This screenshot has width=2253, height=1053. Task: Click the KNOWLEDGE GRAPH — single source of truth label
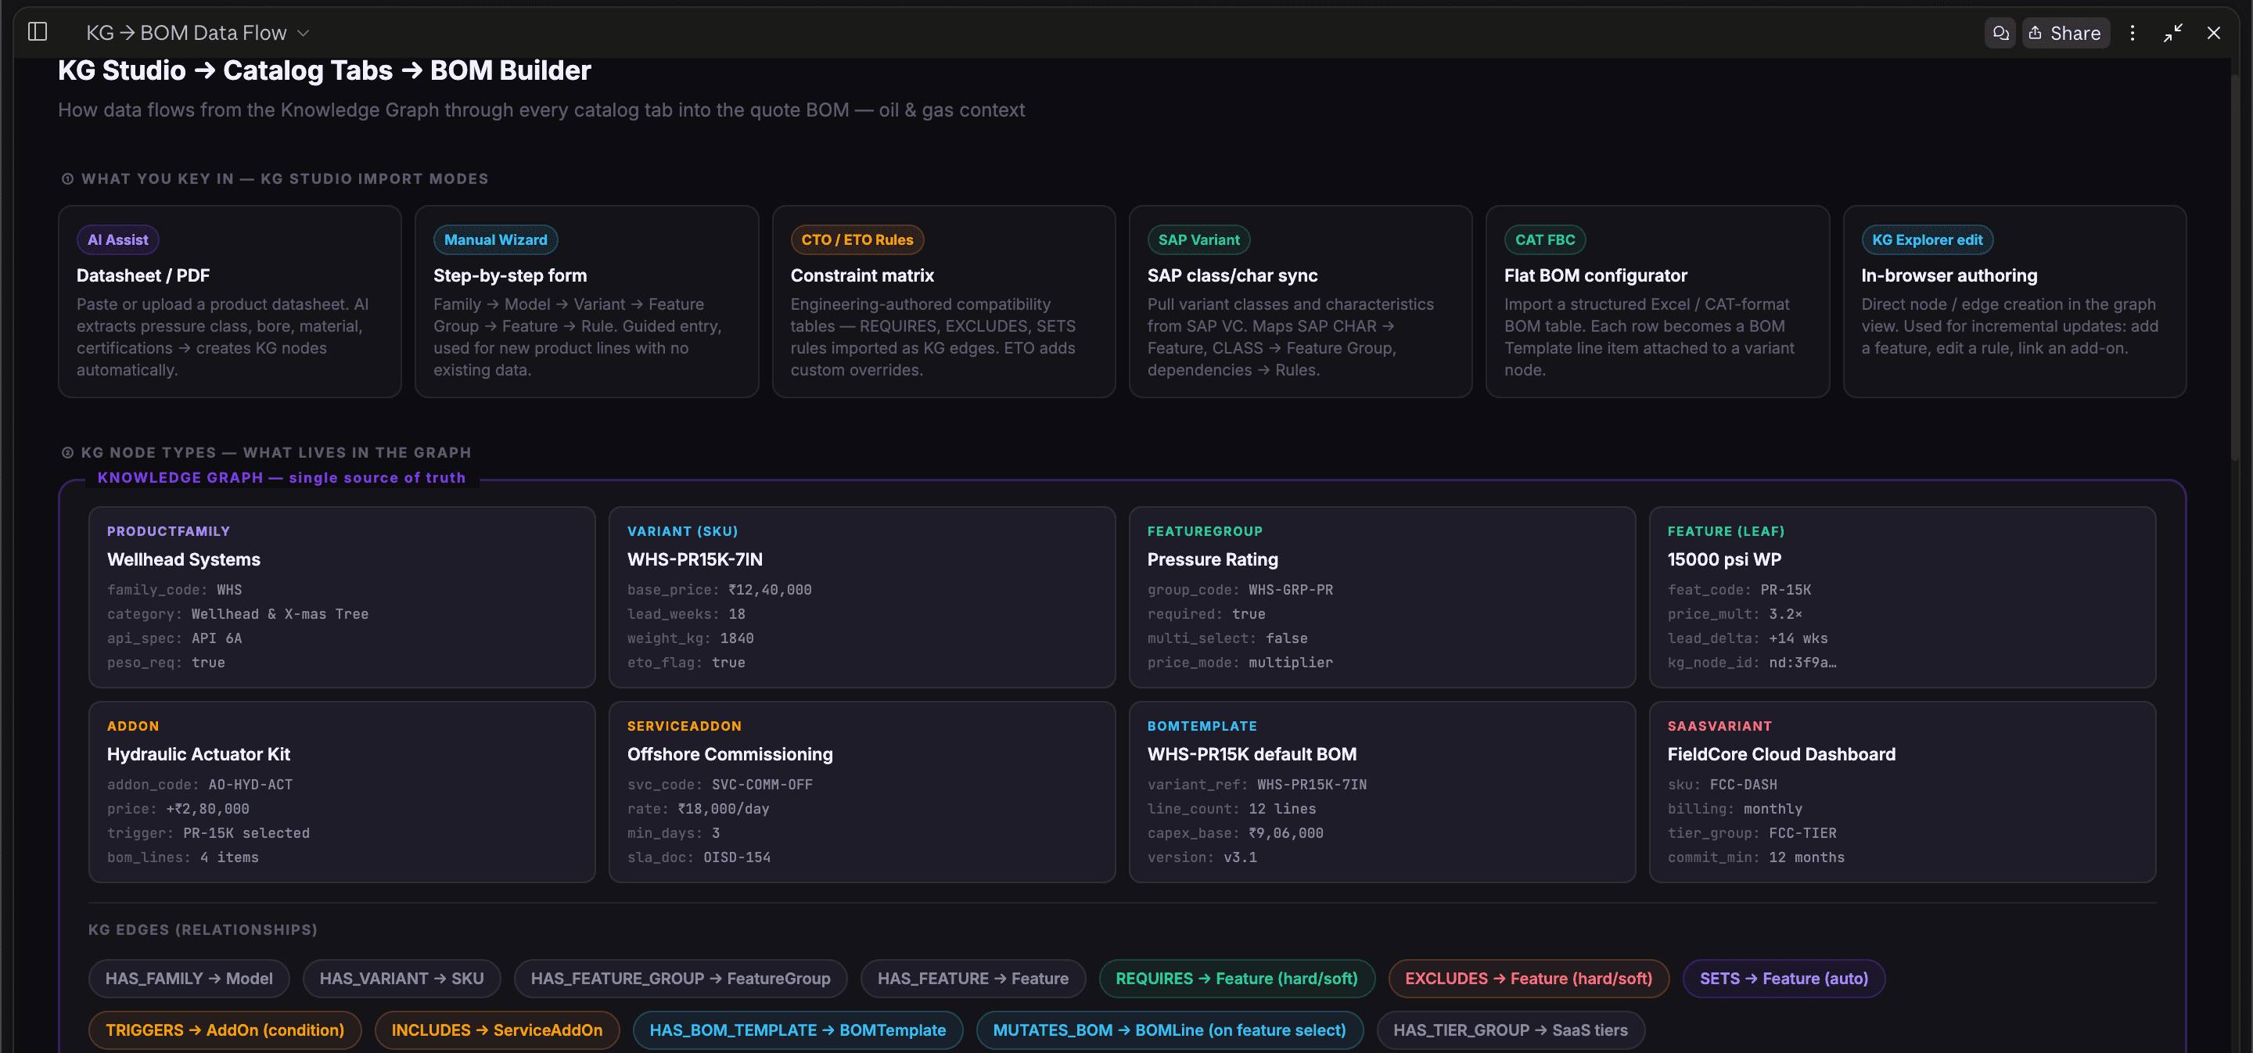281,477
